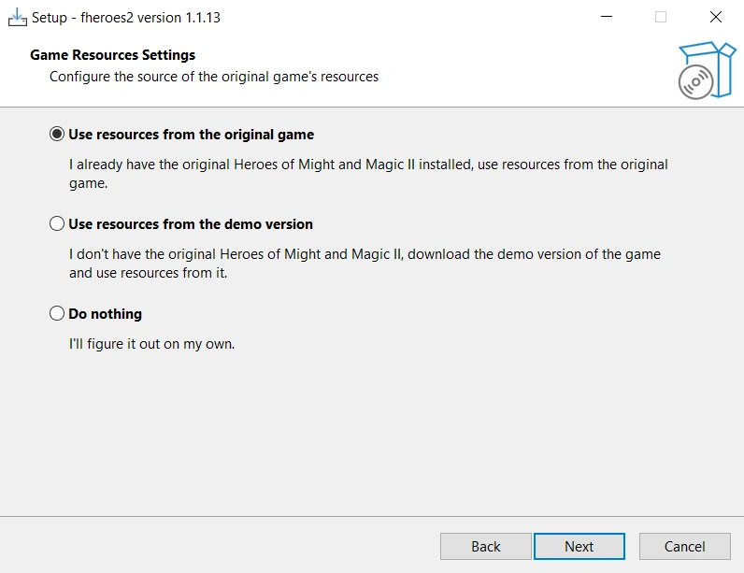Image resolution: width=744 pixels, height=573 pixels.
Task: Click the 'Do nothing' label text
Action: [105, 314]
